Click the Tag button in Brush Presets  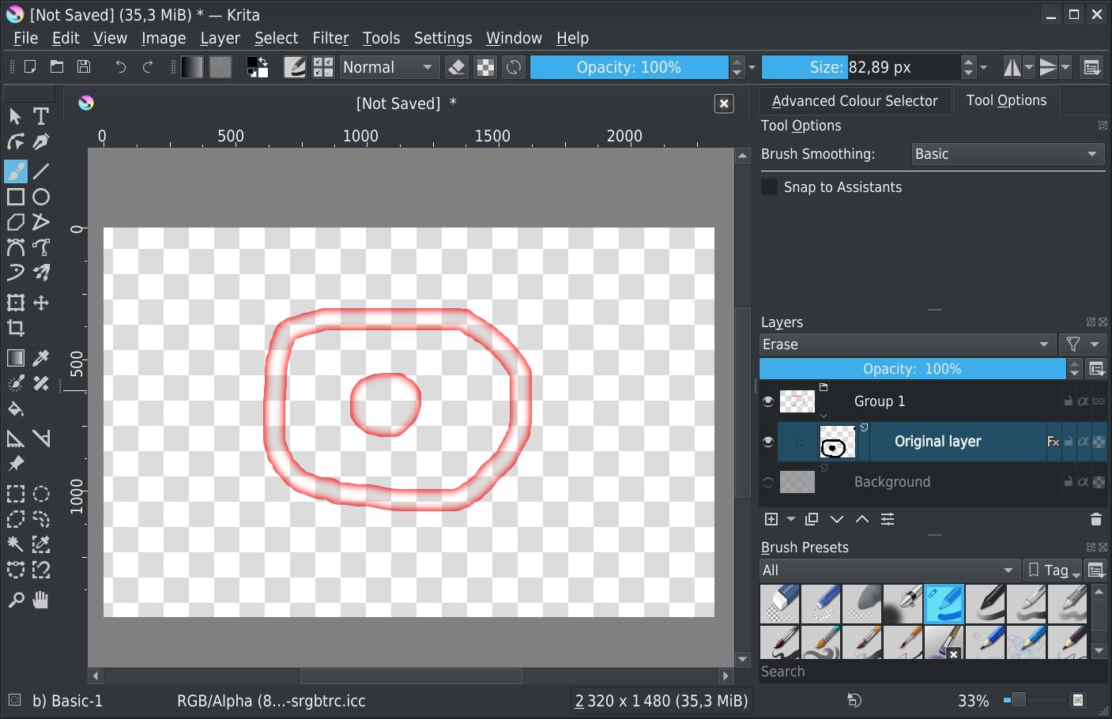tap(1053, 570)
